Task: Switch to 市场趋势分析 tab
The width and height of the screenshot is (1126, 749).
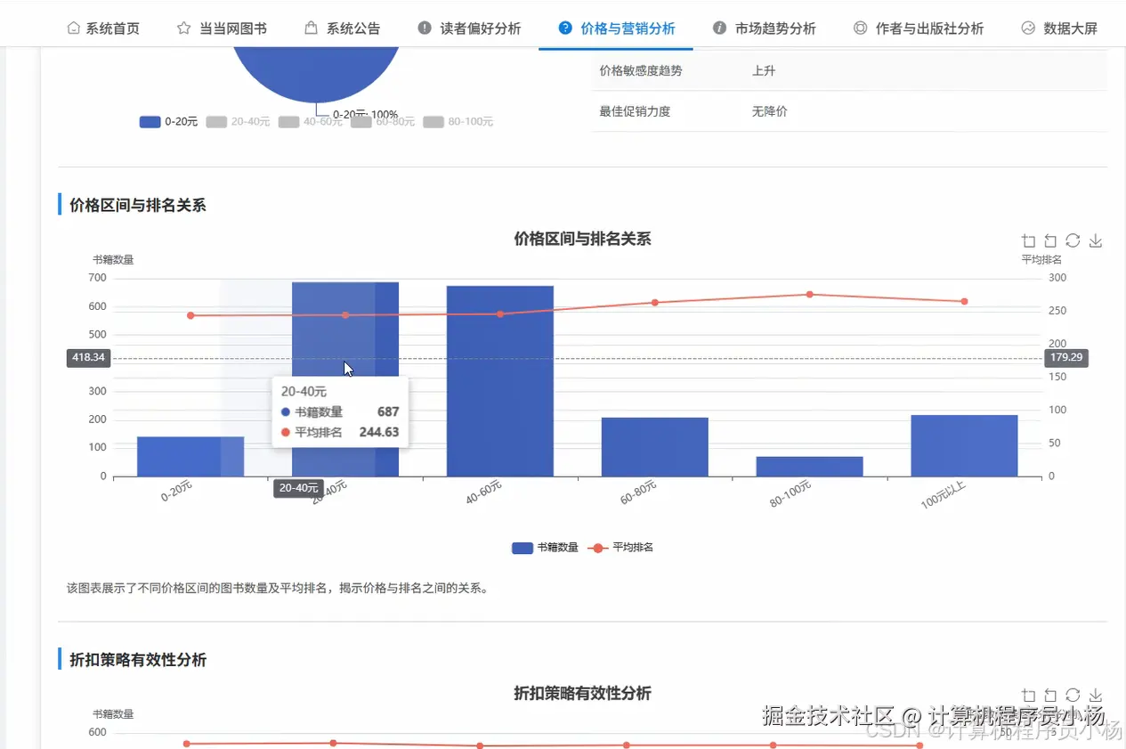Action: pos(764,28)
